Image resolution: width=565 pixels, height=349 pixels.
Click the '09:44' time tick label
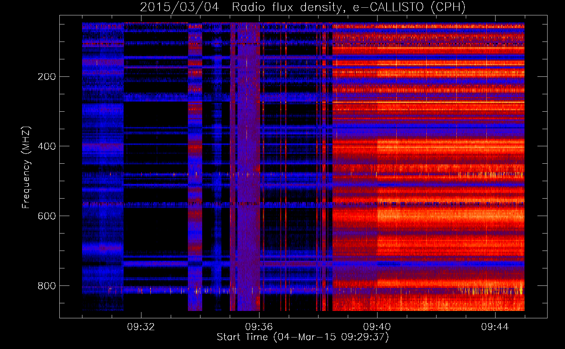pyautogui.click(x=495, y=327)
